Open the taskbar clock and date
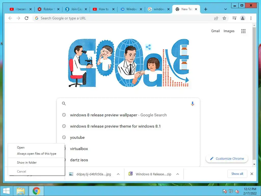261x196 pixels. pyautogui.click(x=250, y=191)
